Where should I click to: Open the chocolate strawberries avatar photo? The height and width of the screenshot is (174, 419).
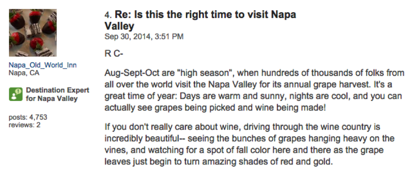click(x=33, y=33)
